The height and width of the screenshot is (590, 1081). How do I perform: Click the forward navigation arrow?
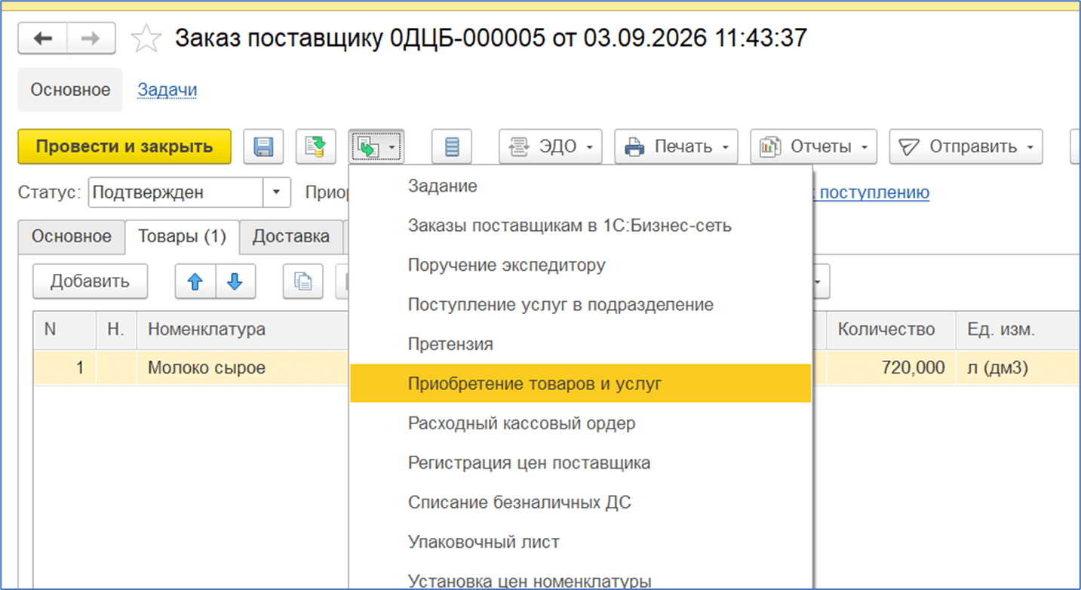[x=91, y=38]
